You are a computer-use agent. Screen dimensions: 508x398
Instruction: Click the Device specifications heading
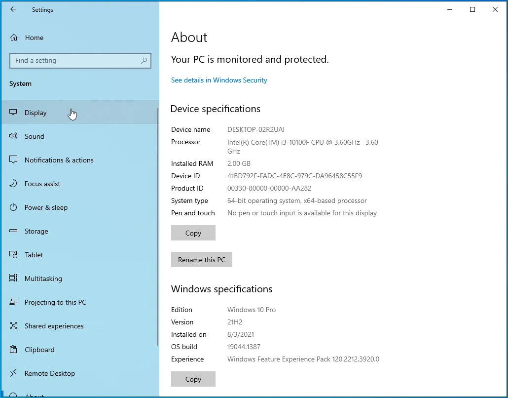216,109
